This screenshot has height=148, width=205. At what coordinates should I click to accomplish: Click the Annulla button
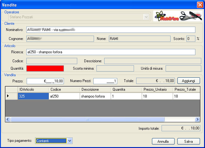click(x=163, y=141)
